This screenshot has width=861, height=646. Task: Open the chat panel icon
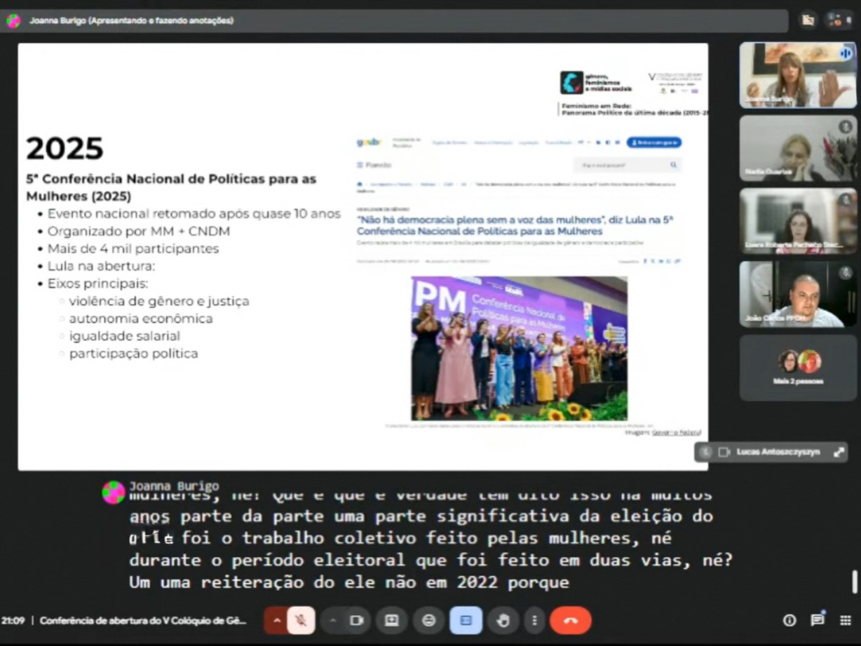[x=818, y=621]
